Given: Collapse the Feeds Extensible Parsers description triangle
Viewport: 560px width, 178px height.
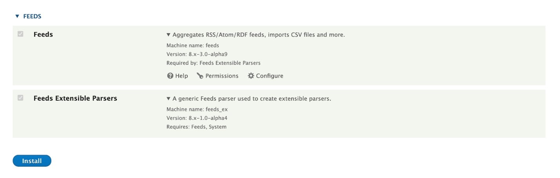Looking at the screenshot, I should (x=168, y=99).
